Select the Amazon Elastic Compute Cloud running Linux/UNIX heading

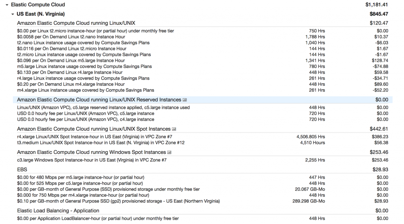pyautogui.click(x=76, y=23)
